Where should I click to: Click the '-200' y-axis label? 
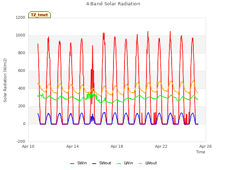tap(21, 141)
